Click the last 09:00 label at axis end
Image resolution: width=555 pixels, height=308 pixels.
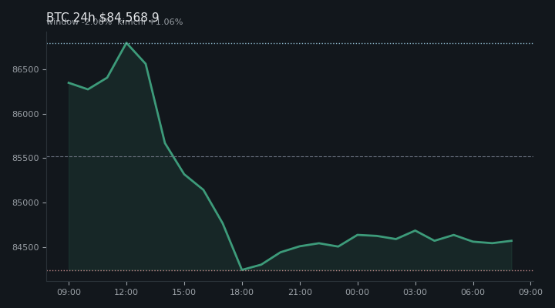pyautogui.click(x=530, y=292)
